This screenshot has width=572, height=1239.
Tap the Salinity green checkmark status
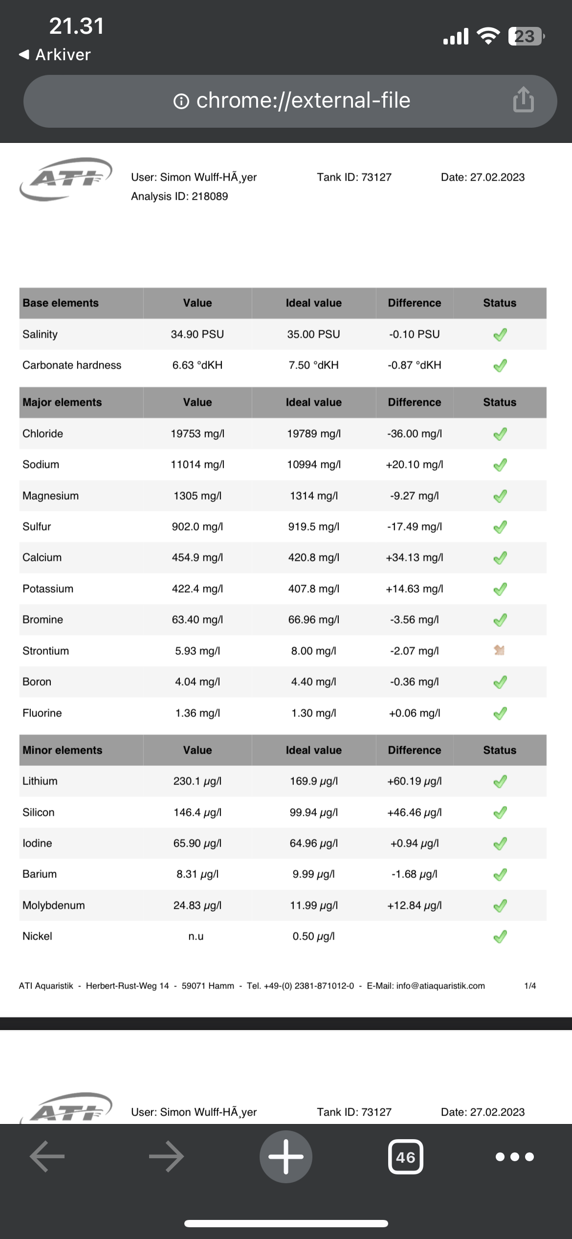click(x=500, y=335)
